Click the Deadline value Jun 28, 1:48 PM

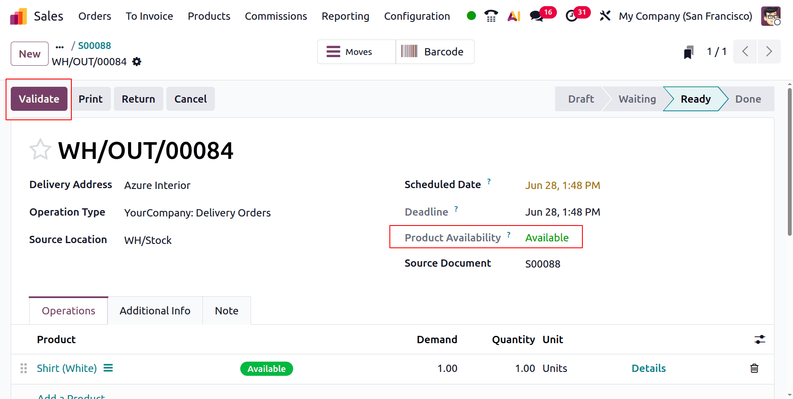[563, 212]
